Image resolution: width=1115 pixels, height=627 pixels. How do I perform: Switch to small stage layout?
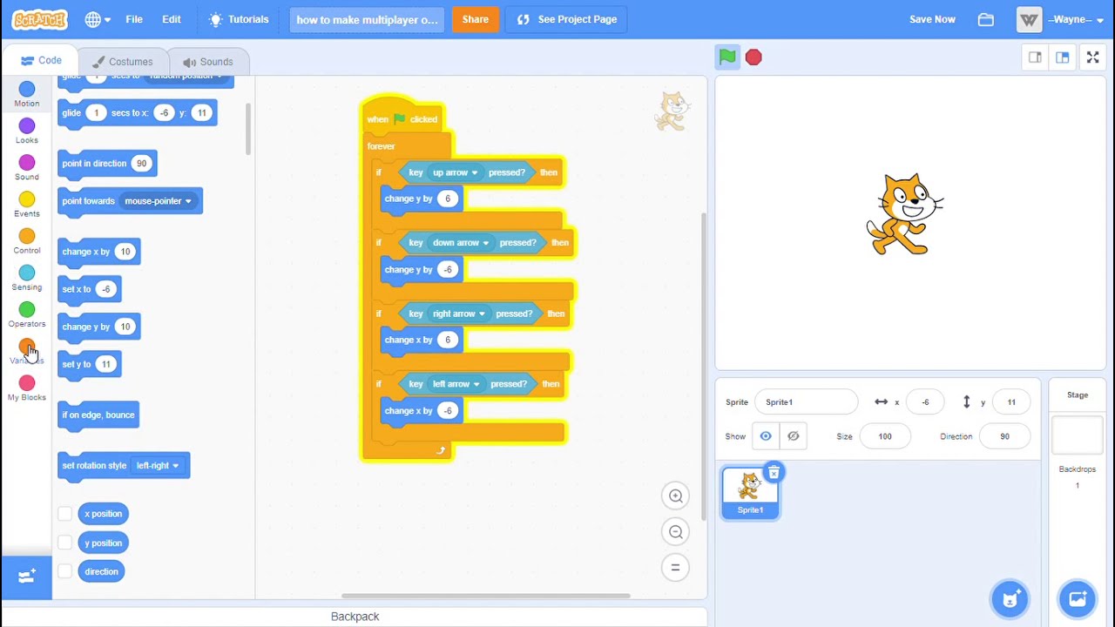coord(1035,57)
